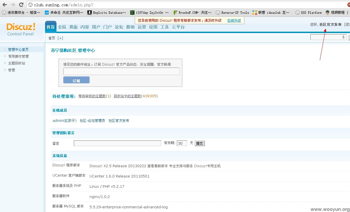The image size is (350, 212).
Task: Click the UCenter 1.6.0 Release 20110501 text
Action: (120, 176)
